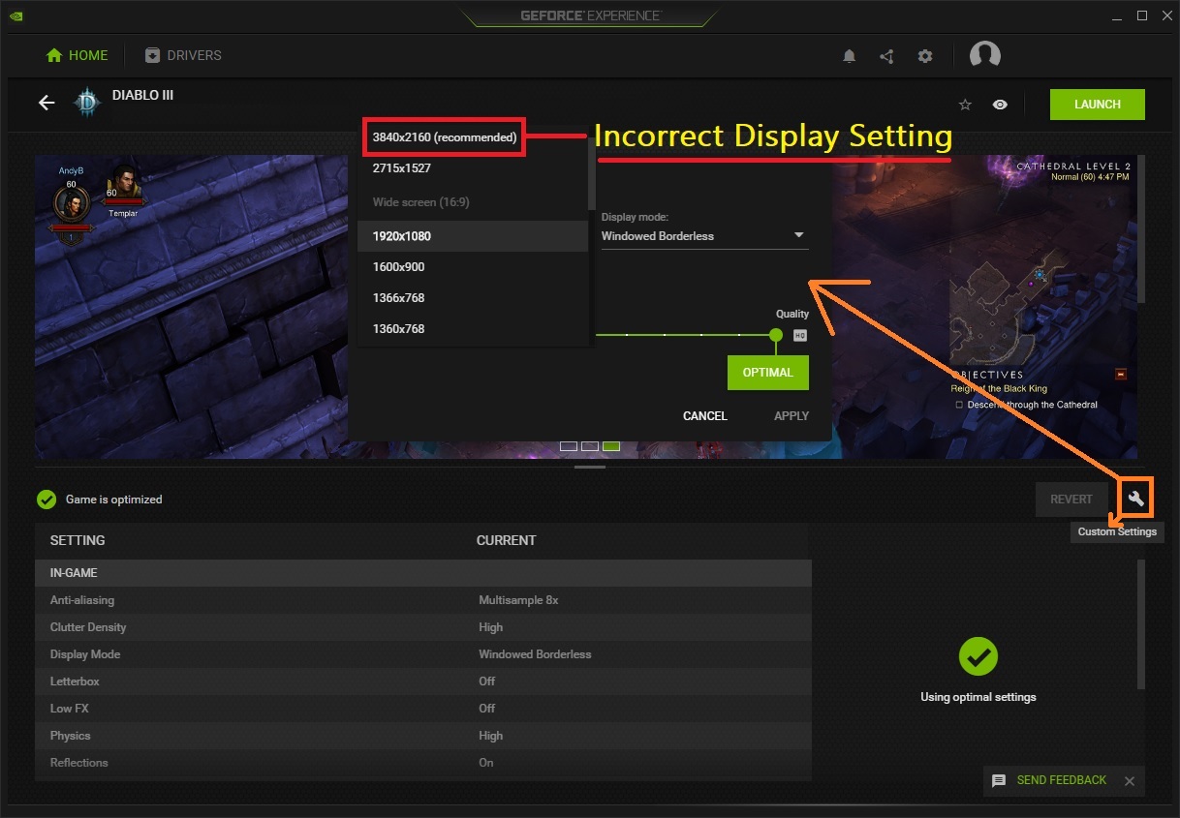
Task: Click the Reflections setting row
Action: [x=423, y=763]
